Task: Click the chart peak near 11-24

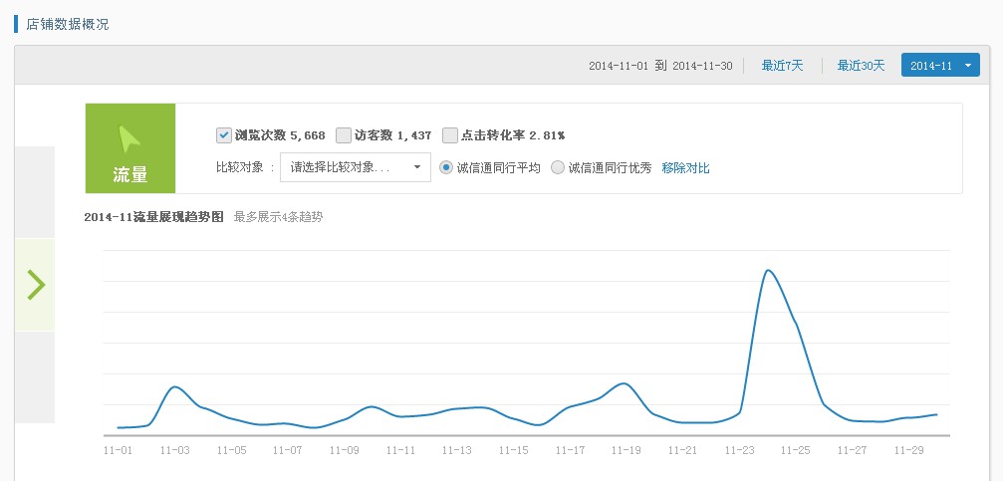Action: pos(768,271)
